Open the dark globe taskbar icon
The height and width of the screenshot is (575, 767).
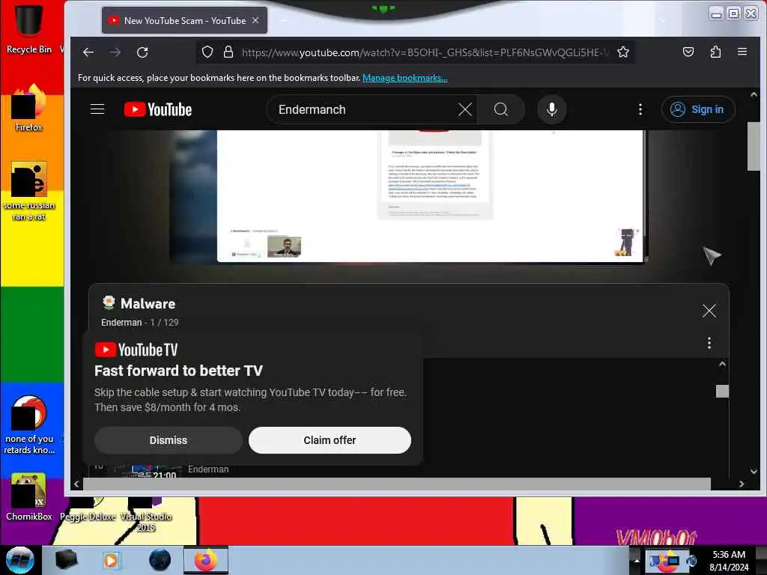[160, 560]
